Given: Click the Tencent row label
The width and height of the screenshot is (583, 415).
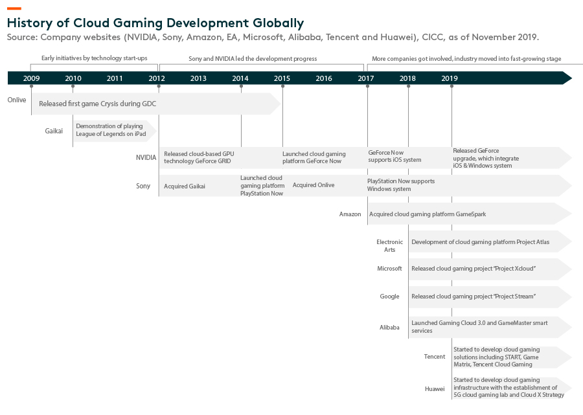Looking at the screenshot, I should [x=434, y=356].
